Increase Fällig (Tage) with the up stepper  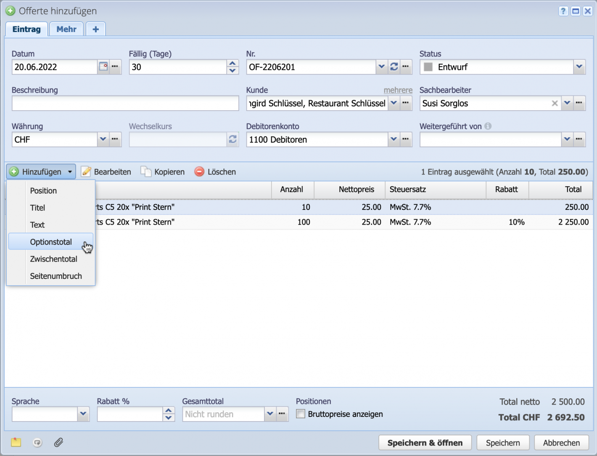point(232,63)
